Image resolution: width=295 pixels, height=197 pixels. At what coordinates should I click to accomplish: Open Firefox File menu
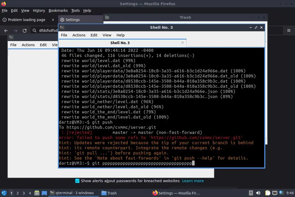tap(5, 11)
